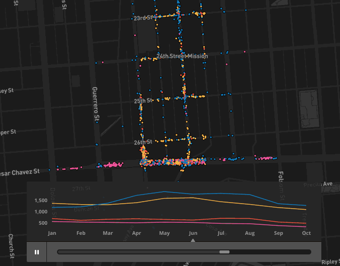Click the 1,500 y-axis value
The width and height of the screenshot is (340, 266).
[41, 201]
